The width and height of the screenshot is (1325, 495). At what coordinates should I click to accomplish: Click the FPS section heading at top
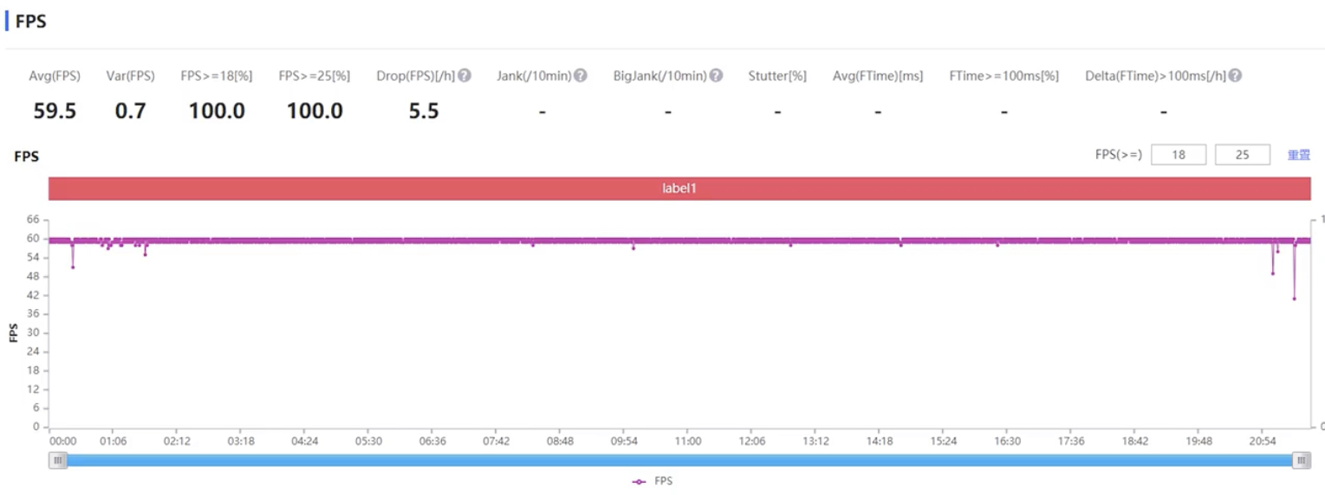(31, 22)
